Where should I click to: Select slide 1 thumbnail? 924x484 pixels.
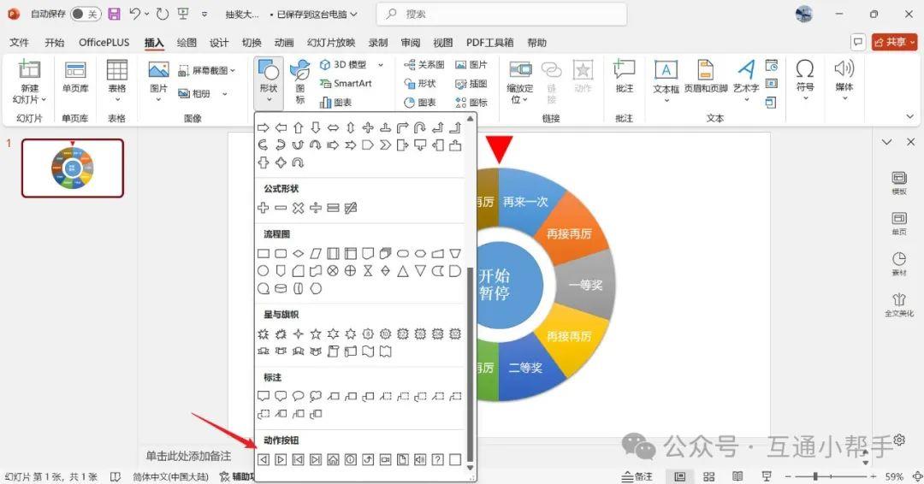tap(73, 168)
